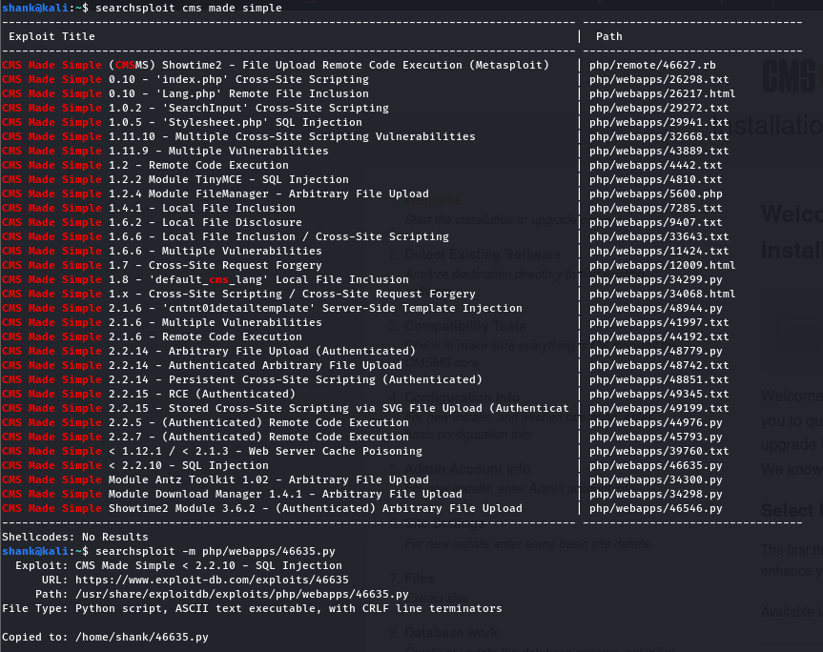Click the path php/webapps/34298.py
Screen dimensions: 823x652
click(x=655, y=494)
